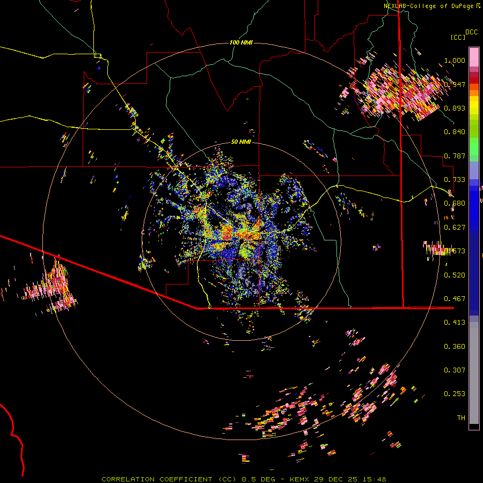Click the 0.307 value on the color scale

coord(455,370)
